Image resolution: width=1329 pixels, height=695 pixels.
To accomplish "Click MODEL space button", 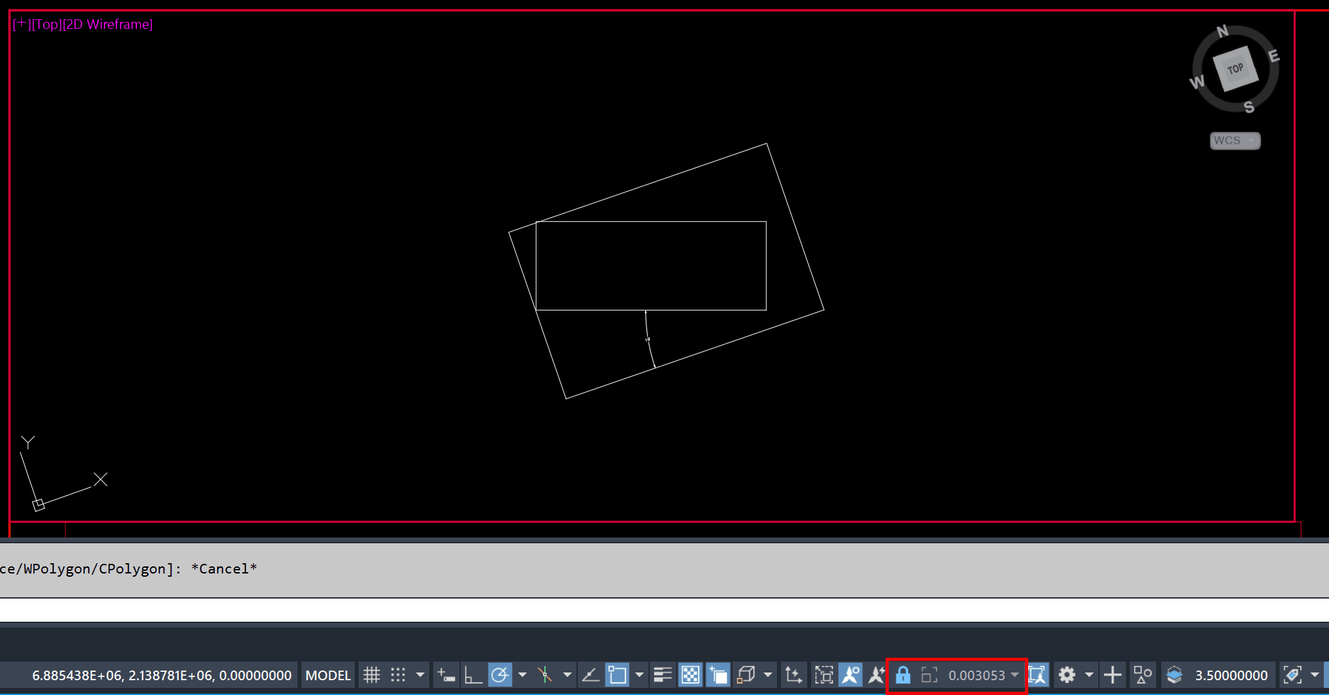I will [328, 675].
